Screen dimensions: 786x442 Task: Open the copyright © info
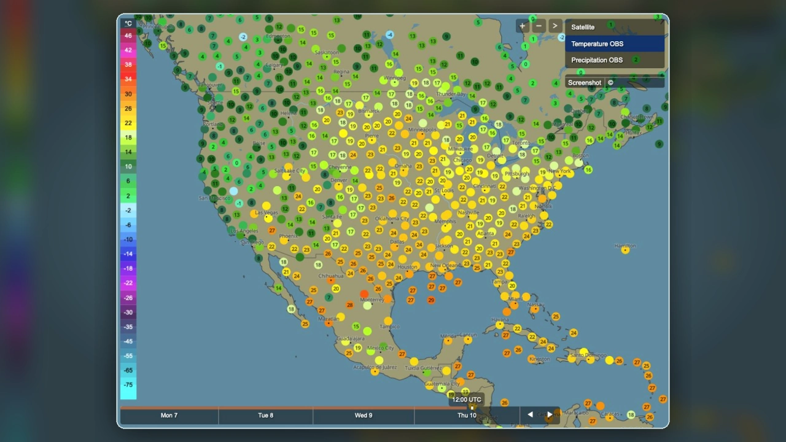point(610,83)
